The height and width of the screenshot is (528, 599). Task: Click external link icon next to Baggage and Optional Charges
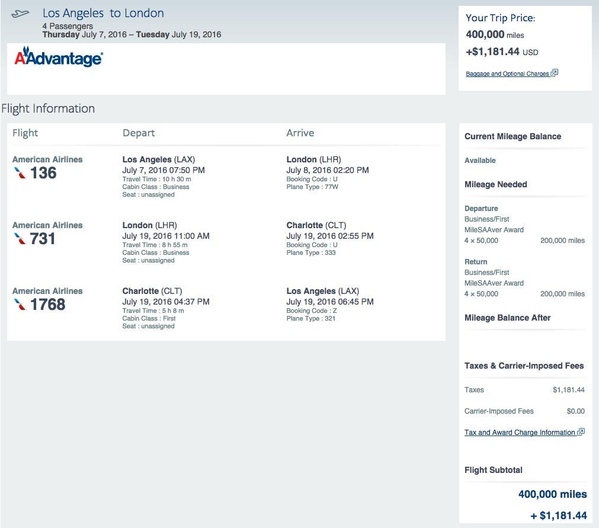555,72
